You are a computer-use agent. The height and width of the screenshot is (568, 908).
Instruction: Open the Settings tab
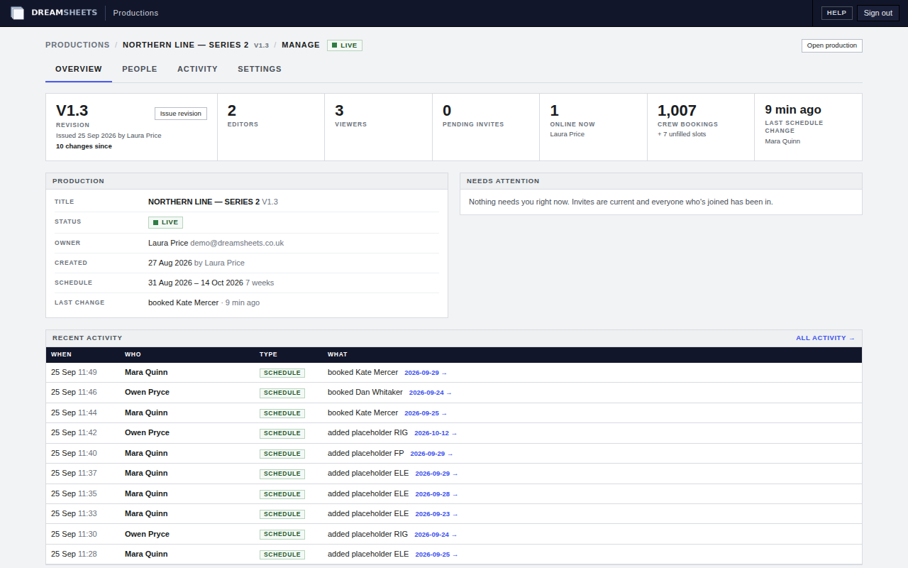[260, 69]
